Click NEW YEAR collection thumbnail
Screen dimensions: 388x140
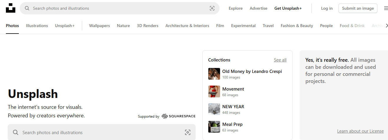click(214, 109)
